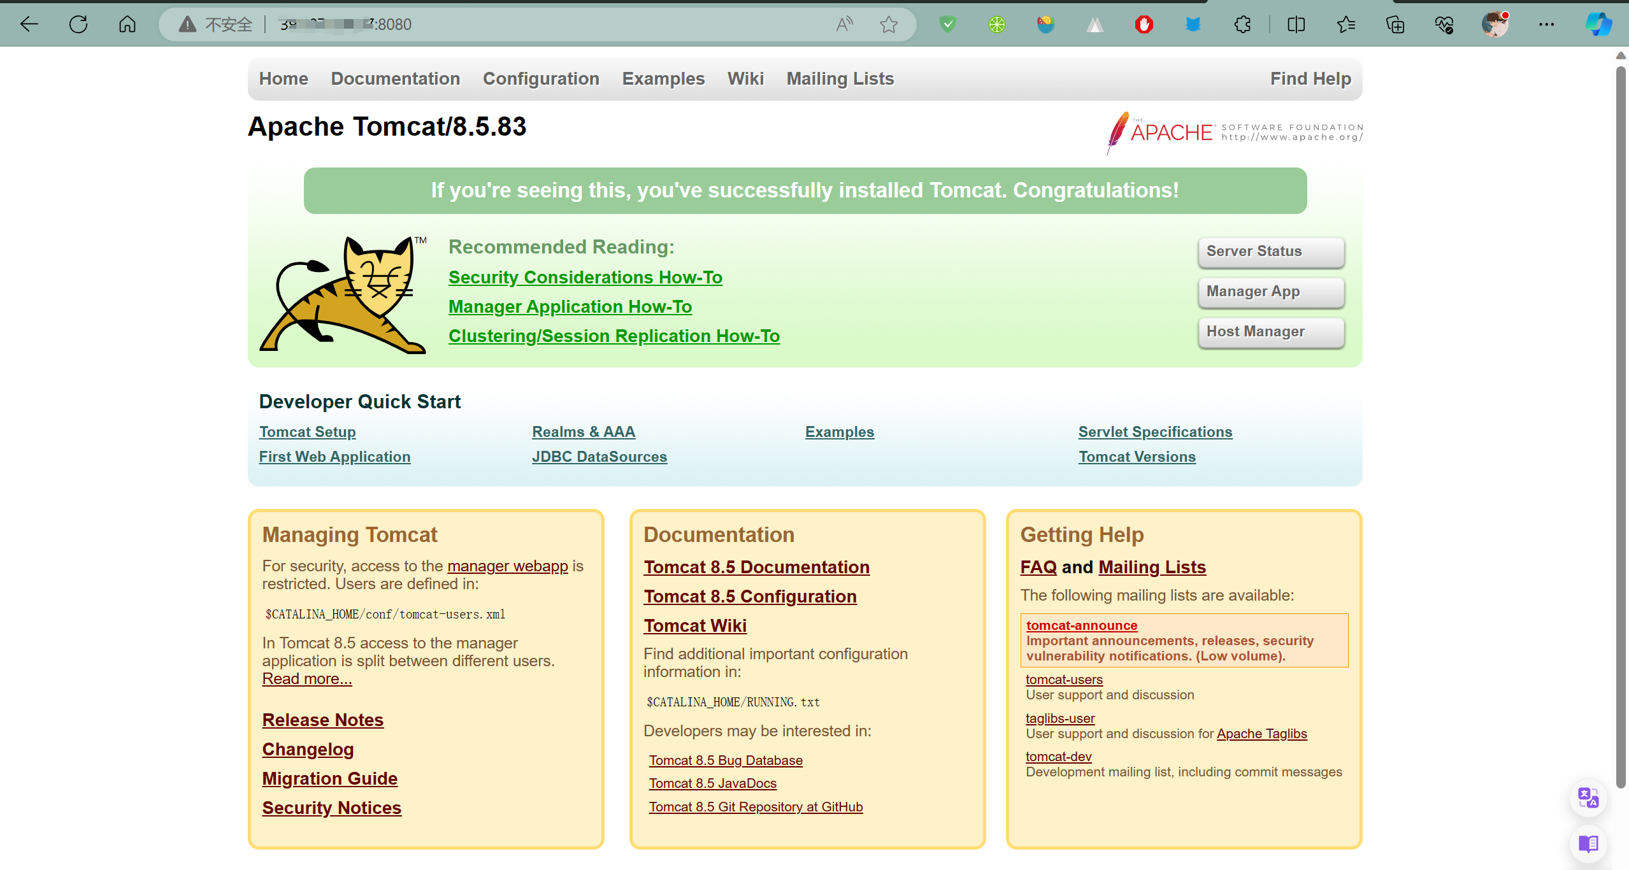Viewport: 1629px width, 870px height.
Task: Open the user profile avatar
Action: (x=1495, y=25)
